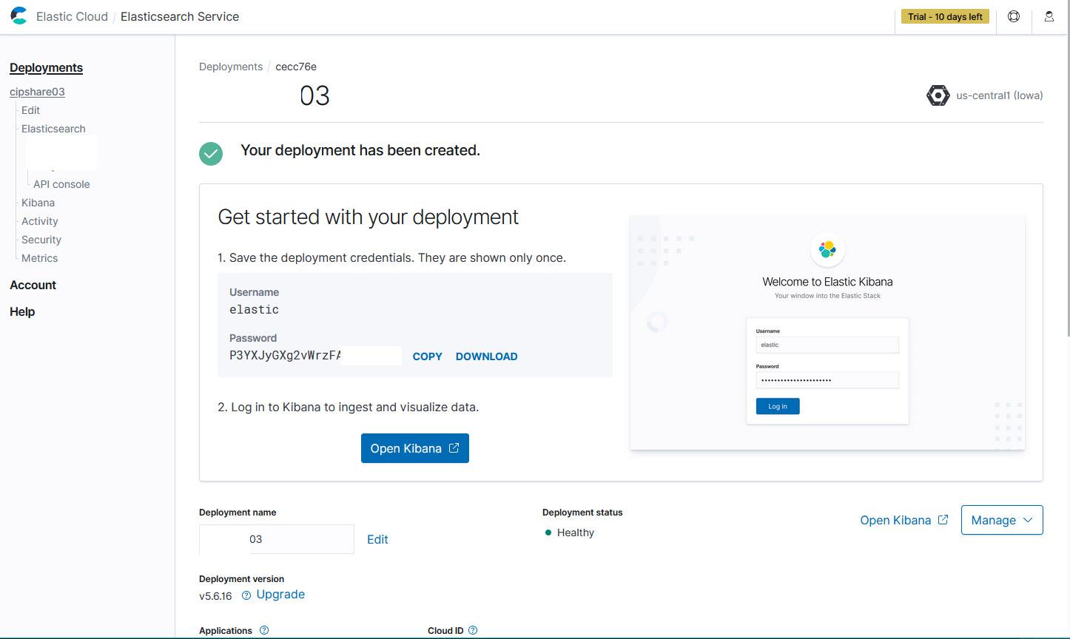Open Kibana link beside Manage button
This screenshot has height=639, width=1070.
[904, 520]
